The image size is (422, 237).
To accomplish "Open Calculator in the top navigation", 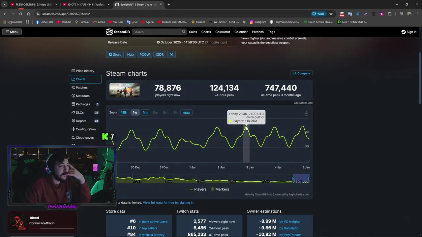I will point(223,32).
